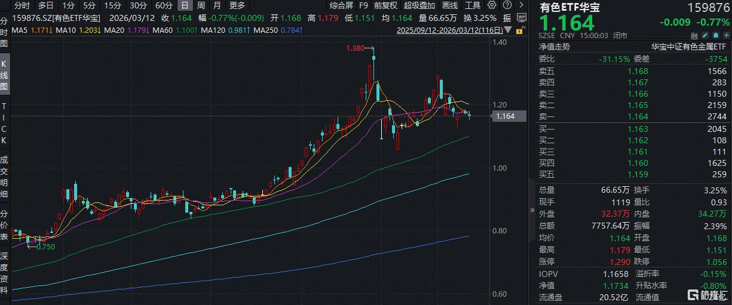Select 卖四 ask row at 1.167
This screenshot has width=732, height=305.
click(x=633, y=82)
